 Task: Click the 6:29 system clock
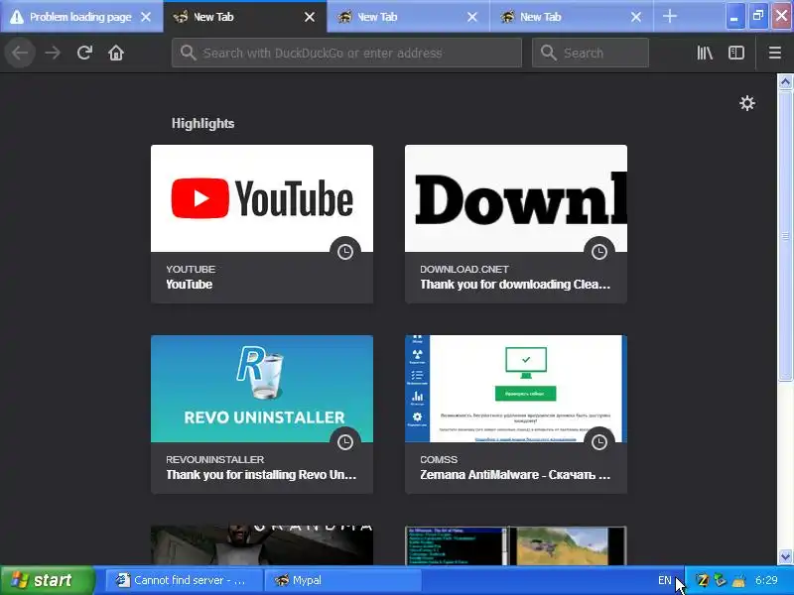tap(766, 580)
